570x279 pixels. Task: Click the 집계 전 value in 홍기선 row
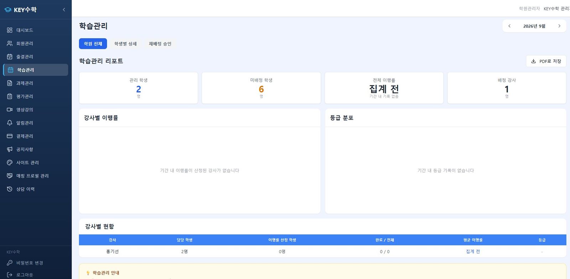[x=473, y=252]
